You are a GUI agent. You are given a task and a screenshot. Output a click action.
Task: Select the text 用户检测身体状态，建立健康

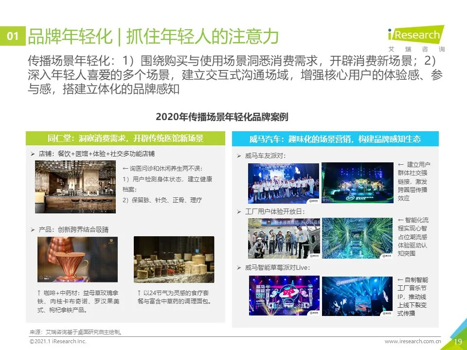pyautogui.click(x=167, y=179)
